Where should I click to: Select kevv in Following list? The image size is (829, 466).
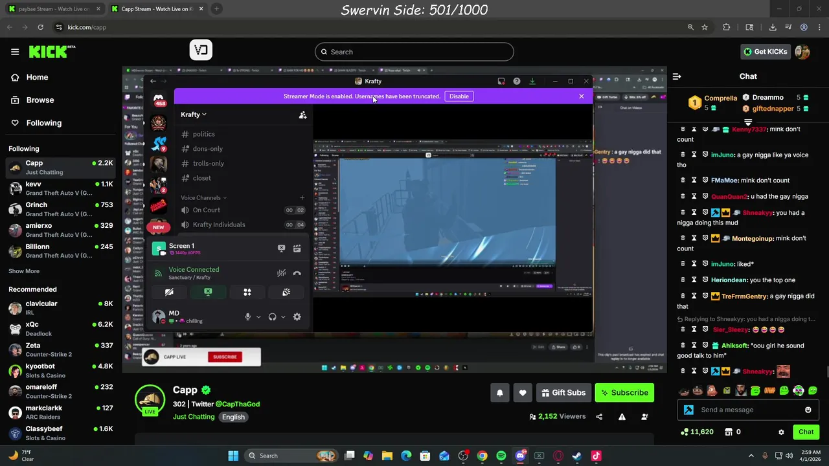coord(60,188)
